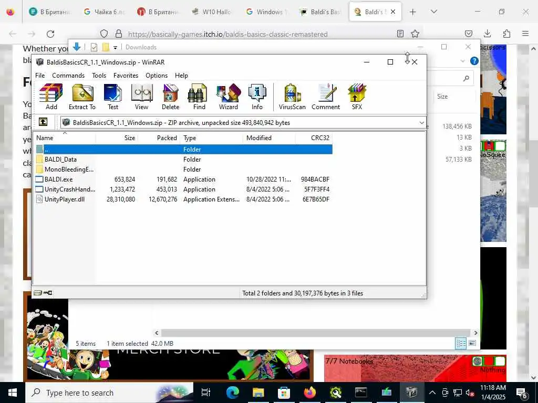Click the Explorer scrollbar right arrow

point(475,333)
